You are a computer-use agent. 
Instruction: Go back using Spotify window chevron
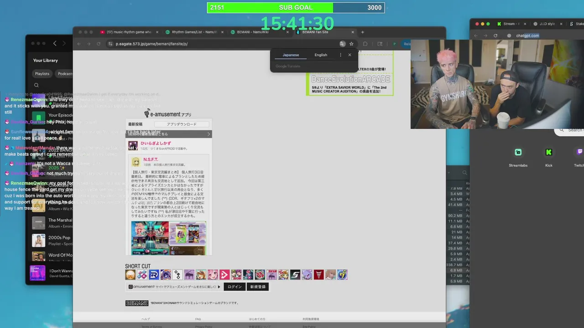[55, 43]
